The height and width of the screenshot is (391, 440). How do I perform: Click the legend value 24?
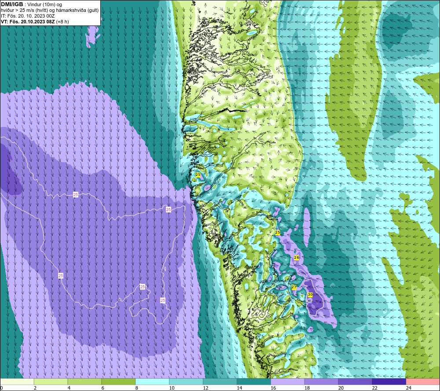[x=409, y=388]
